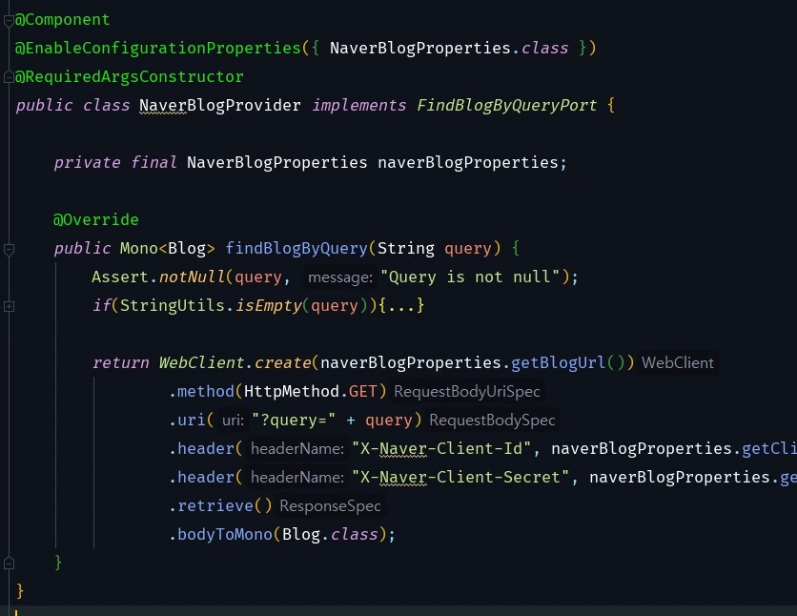Click the findBlogByQuery method name

296,248
